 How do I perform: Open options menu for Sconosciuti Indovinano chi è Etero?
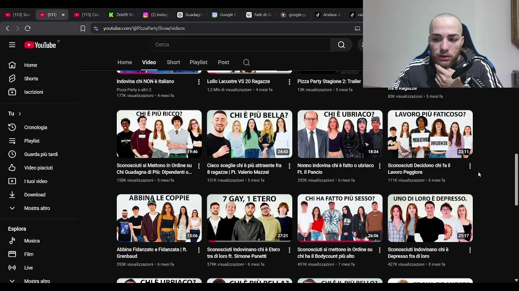tap(289, 250)
